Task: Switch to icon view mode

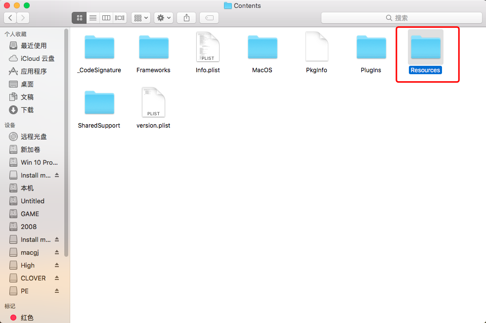Action: point(79,18)
